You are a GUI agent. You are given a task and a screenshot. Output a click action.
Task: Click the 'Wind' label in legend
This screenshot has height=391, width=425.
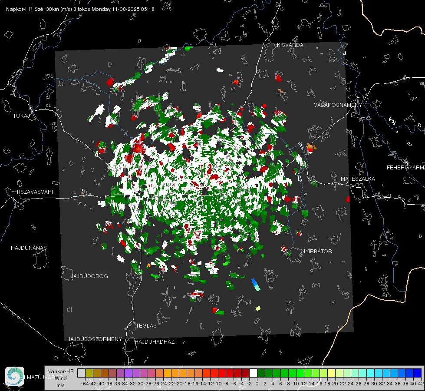coord(61,378)
